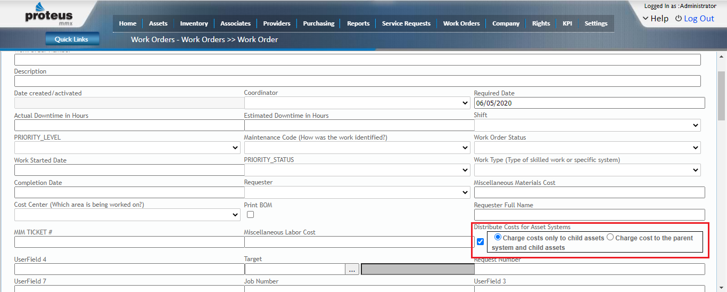Open the Service Requests menu
The height and width of the screenshot is (292, 727).
click(406, 23)
